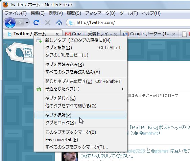
Task: Expand the 最近閉じたタブ submenu arrow
Action: point(123,89)
